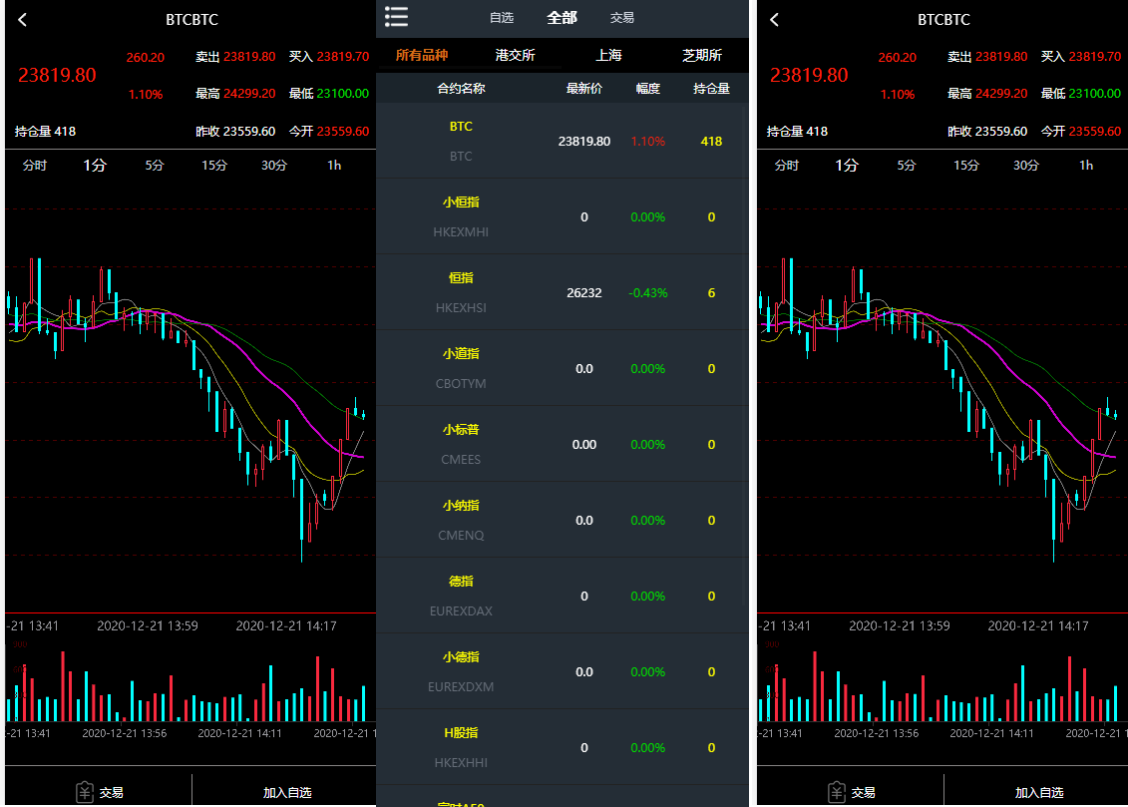Image resolution: width=1128 pixels, height=807 pixels.
Task: Click the 持仓量 column header
Action: [x=711, y=89]
